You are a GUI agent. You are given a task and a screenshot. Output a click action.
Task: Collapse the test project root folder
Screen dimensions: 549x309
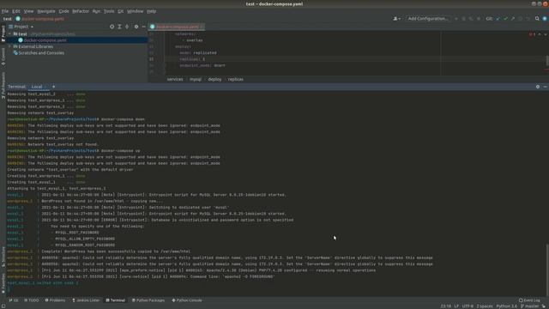9,34
